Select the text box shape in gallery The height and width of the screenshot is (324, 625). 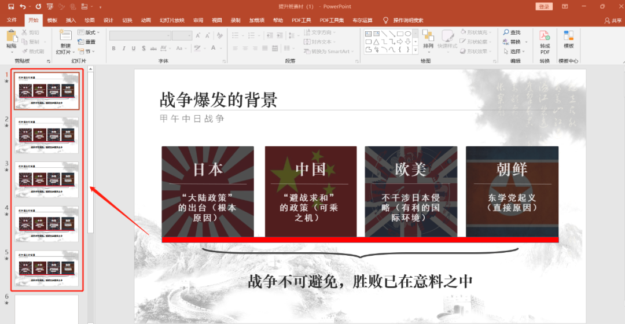368,34
